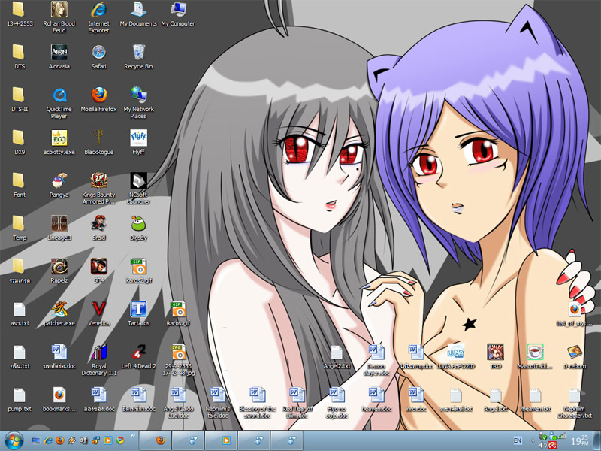Open the Venetica game icon
This screenshot has width=601, height=451.
tap(98, 313)
